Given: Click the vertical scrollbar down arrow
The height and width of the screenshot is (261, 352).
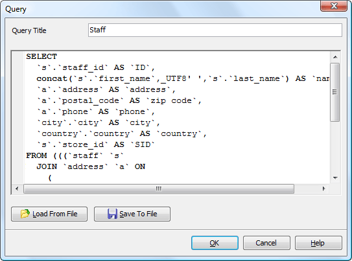Looking at the screenshot, I should point(335,178).
